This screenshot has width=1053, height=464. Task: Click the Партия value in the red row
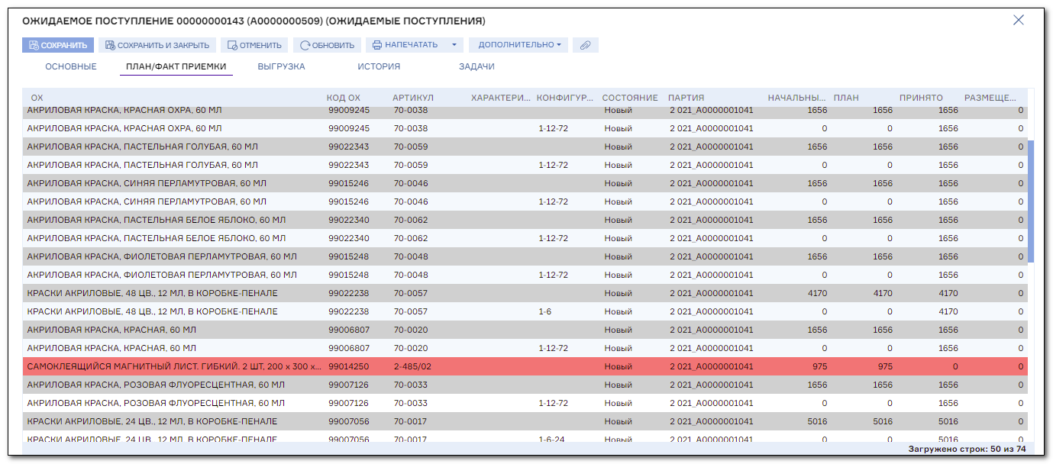712,366
